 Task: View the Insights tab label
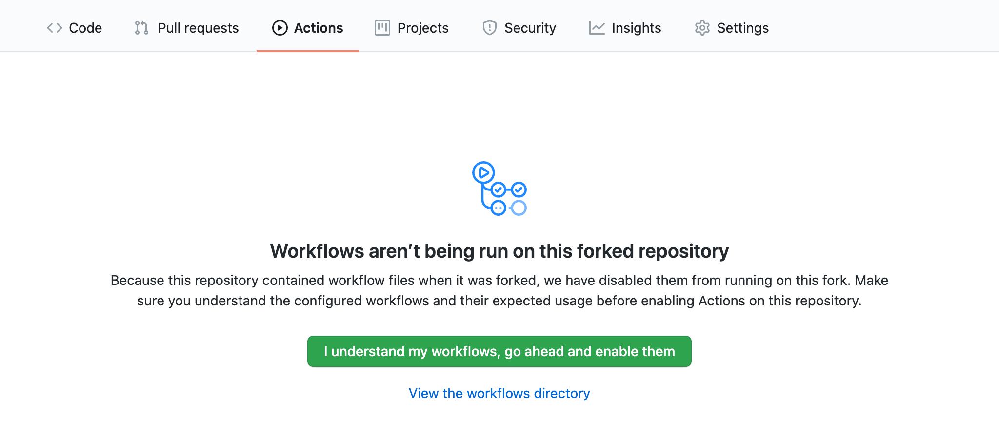[x=637, y=28]
